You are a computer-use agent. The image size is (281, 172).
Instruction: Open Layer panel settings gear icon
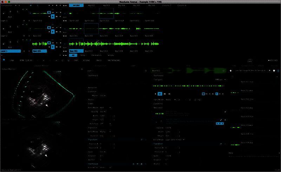click(x=146, y=71)
